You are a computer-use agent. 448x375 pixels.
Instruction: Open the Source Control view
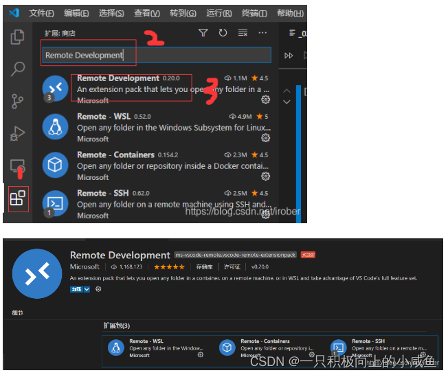(17, 101)
